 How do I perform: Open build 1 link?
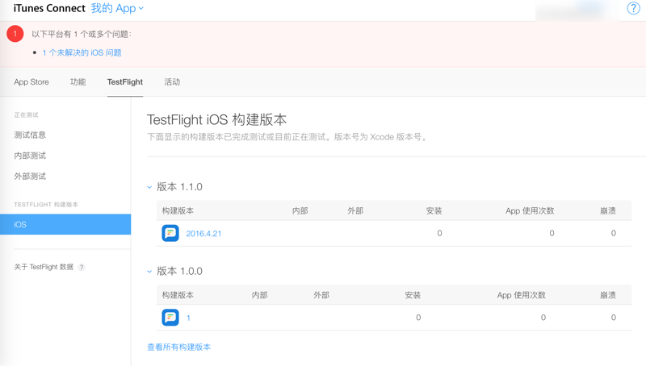tap(189, 318)
